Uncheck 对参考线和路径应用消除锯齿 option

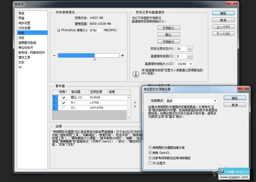(150, 158)
